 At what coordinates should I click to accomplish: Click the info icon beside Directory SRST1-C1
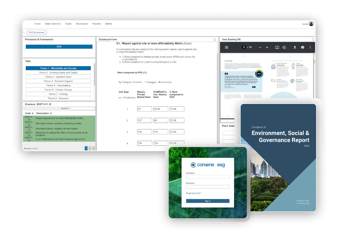pyautogui.click(x=50, y=104)
